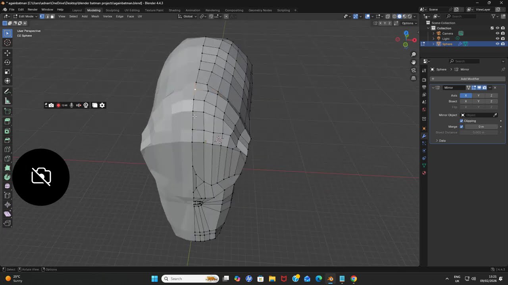Screen dimensions: 508x285
Task: Open the Mesh menu
Action: (95, 16)
